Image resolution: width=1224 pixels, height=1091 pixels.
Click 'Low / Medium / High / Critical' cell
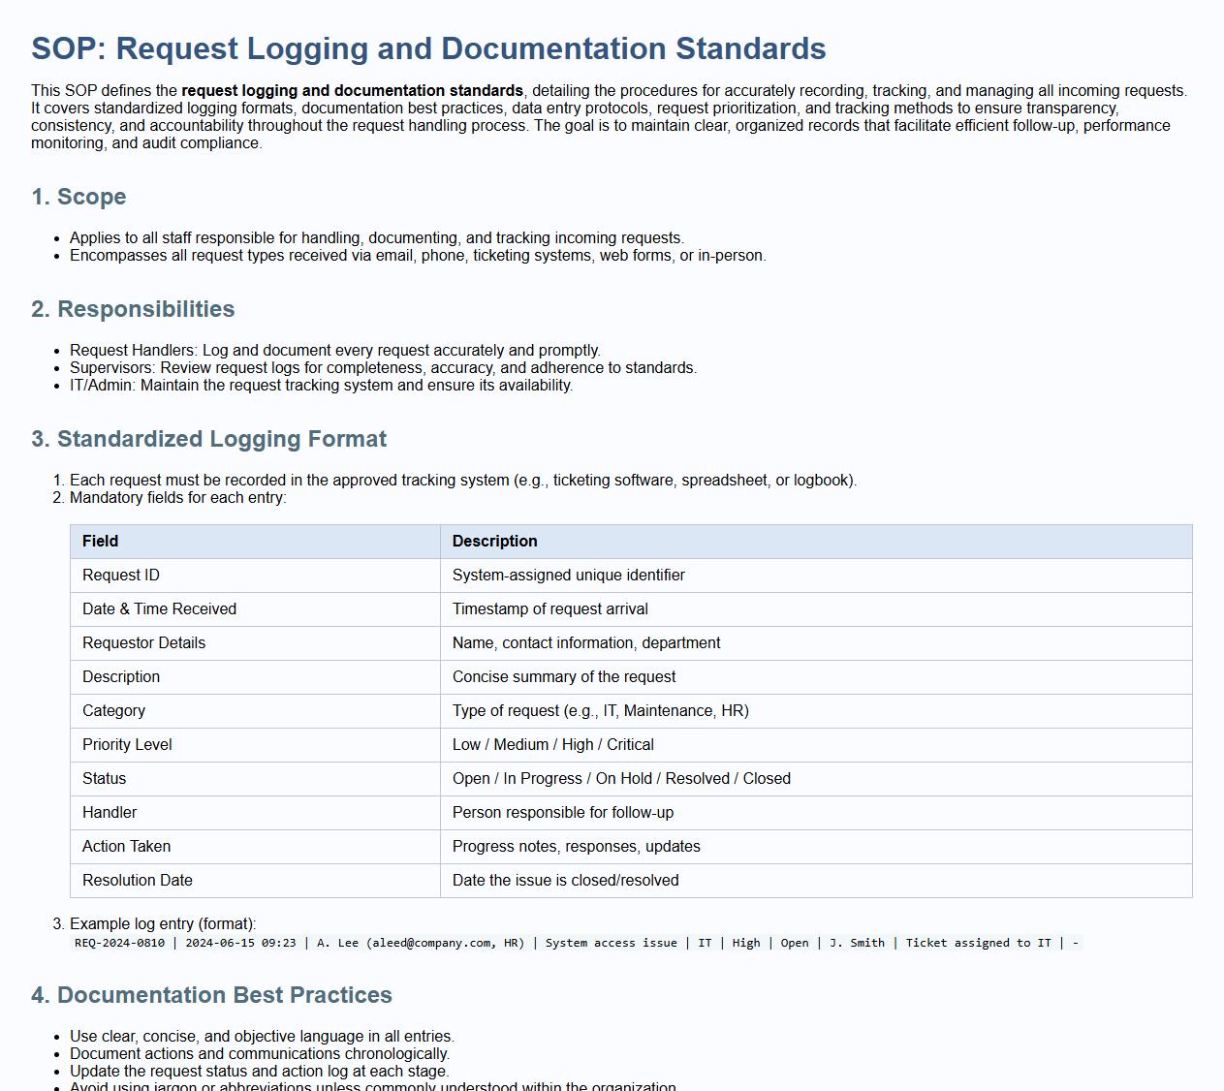552,745
